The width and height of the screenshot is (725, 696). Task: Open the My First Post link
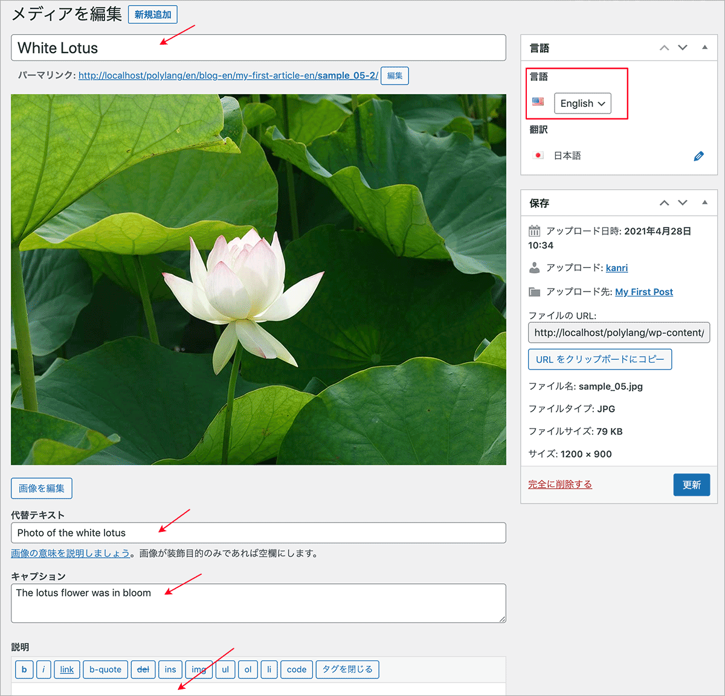pos(643,292)
